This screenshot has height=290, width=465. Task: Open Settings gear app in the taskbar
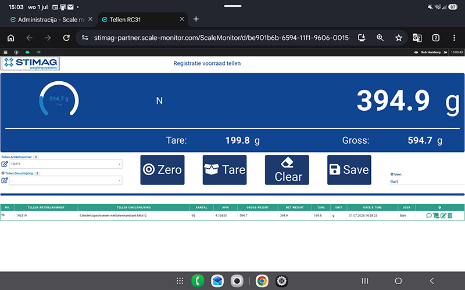281,281
